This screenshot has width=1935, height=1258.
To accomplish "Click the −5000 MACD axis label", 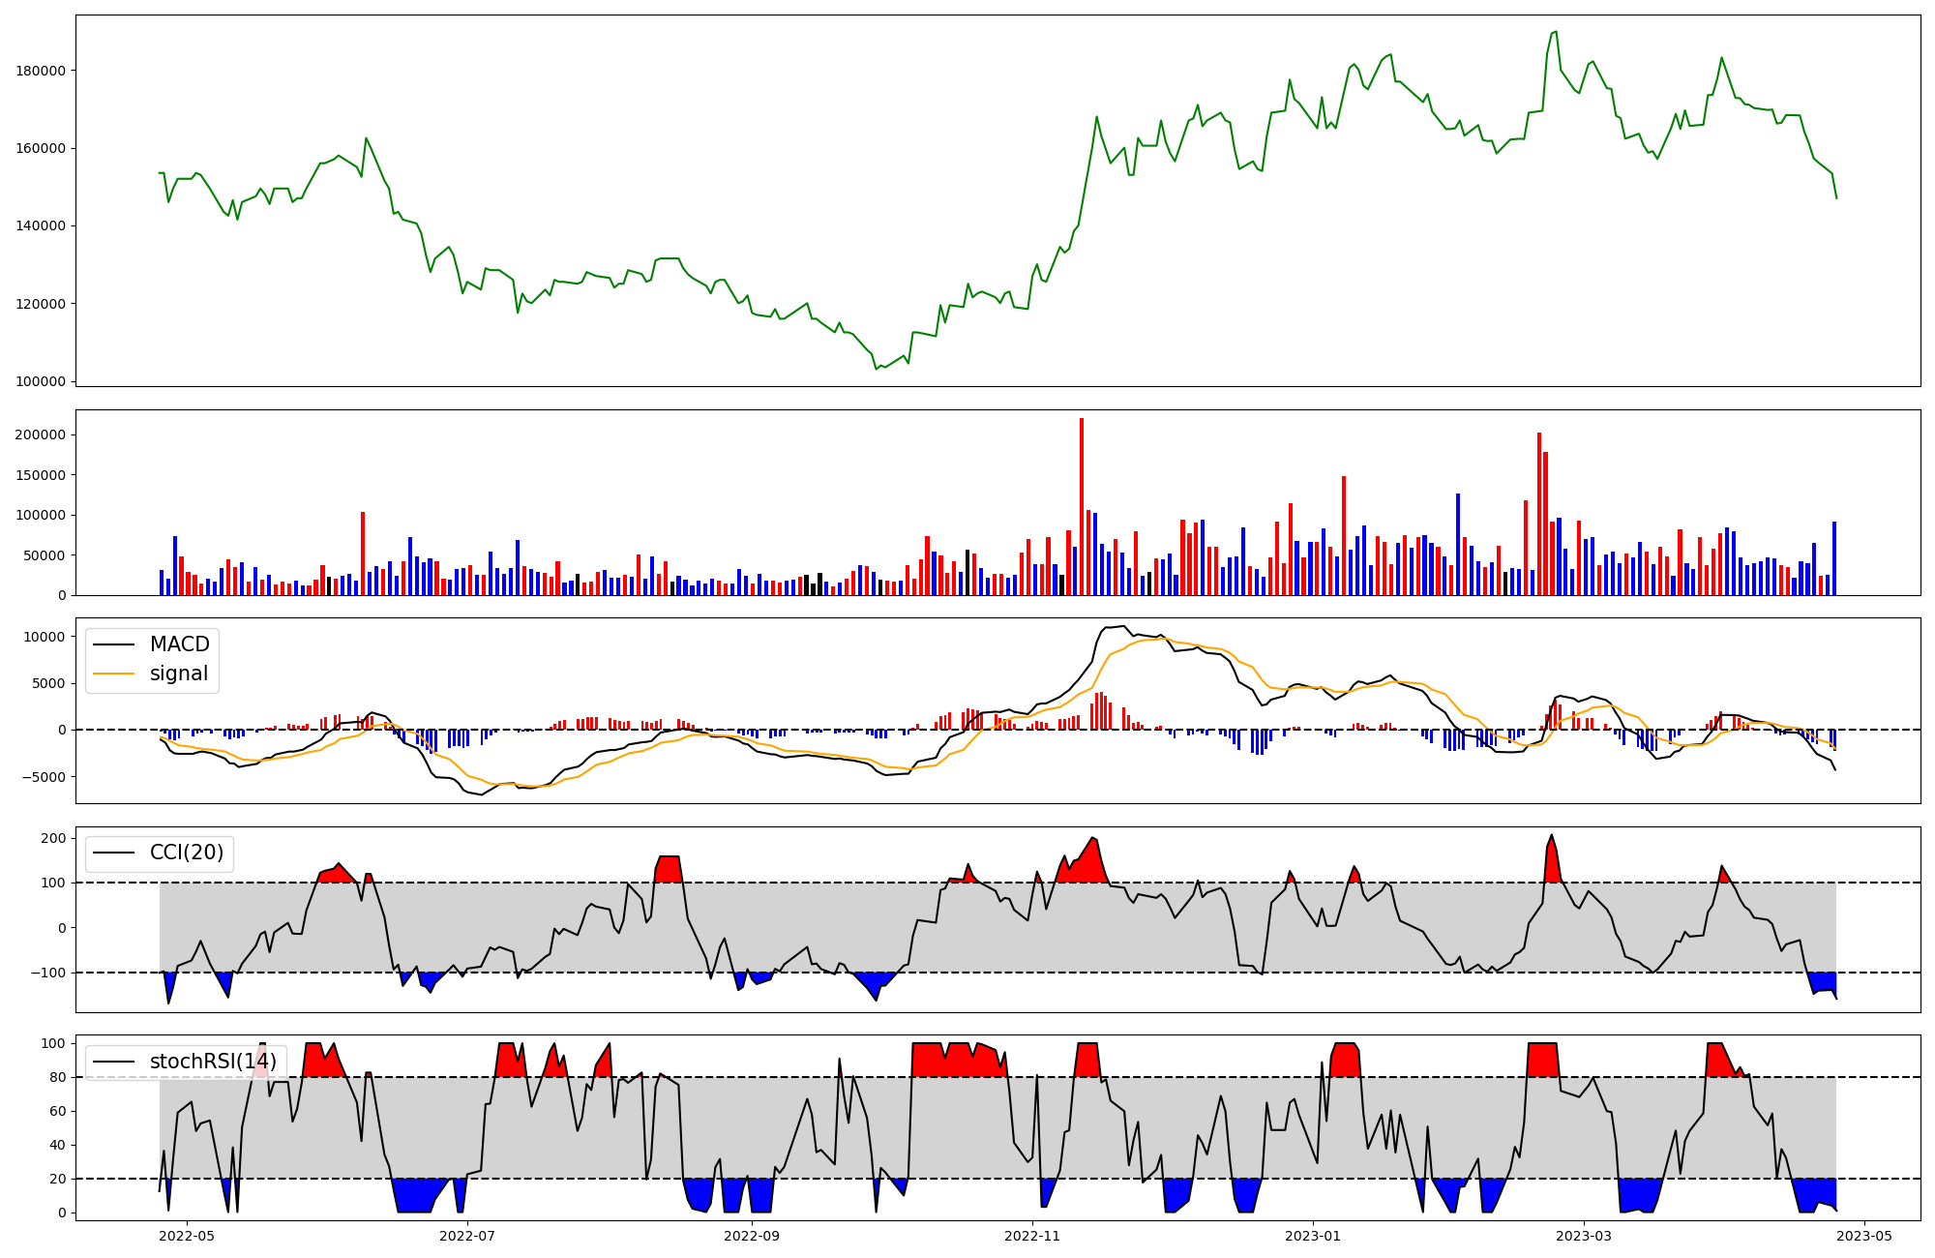I will tap(43, 777).
